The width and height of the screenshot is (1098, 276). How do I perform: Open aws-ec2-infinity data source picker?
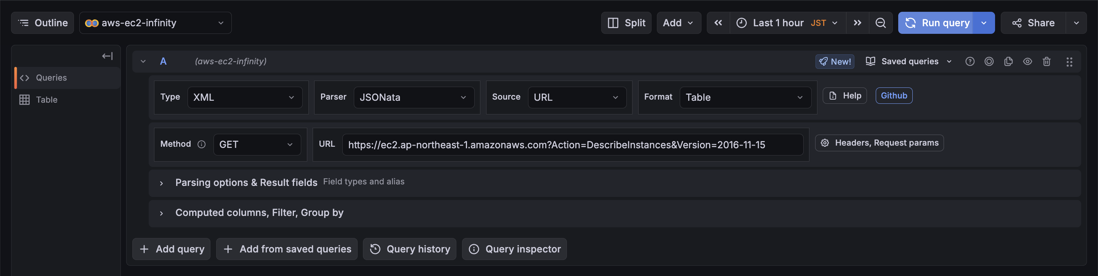155,23
